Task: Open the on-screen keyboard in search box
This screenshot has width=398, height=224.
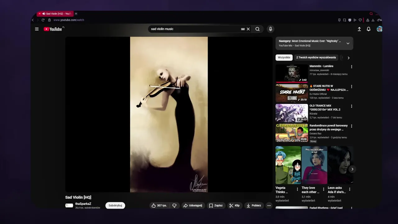Action: tap(243, 29)
